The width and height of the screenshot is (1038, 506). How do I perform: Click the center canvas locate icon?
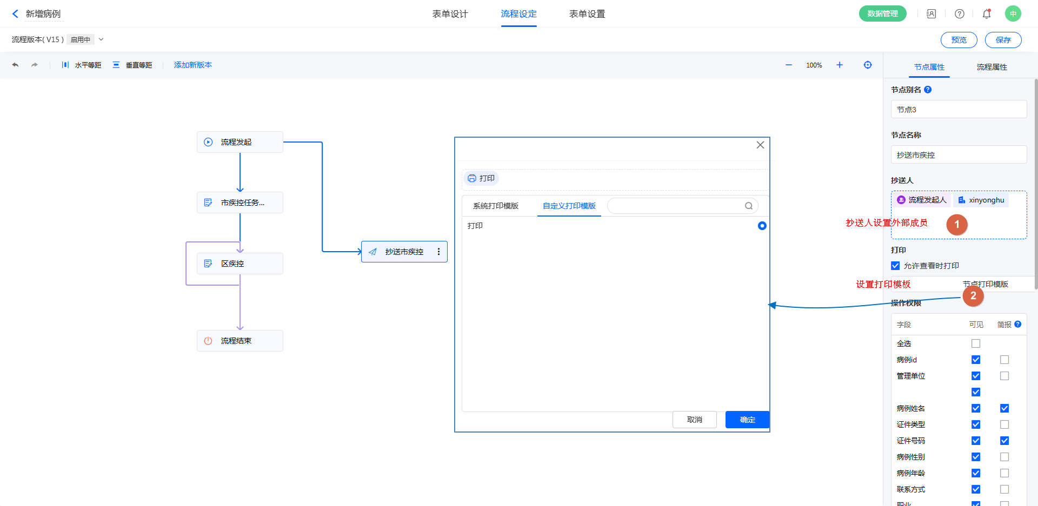(x=868, y=65)
